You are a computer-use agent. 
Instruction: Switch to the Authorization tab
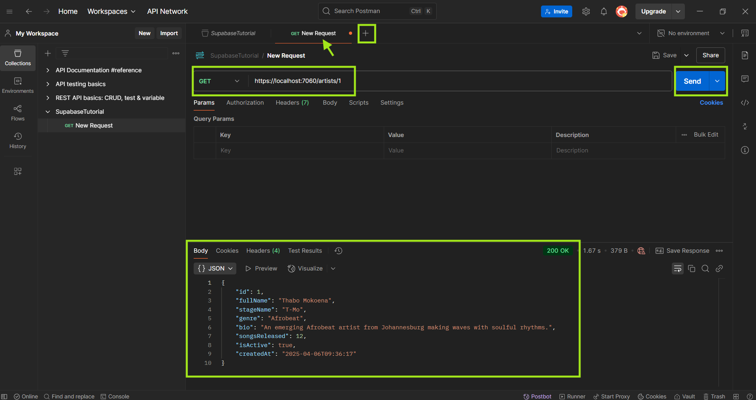pos(245,103)
